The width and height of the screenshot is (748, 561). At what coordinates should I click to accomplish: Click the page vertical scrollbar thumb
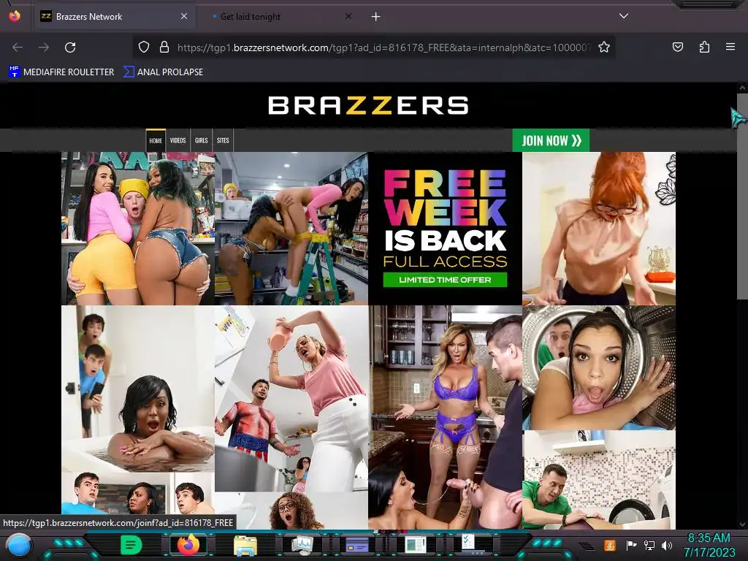(x=742, y=196)
